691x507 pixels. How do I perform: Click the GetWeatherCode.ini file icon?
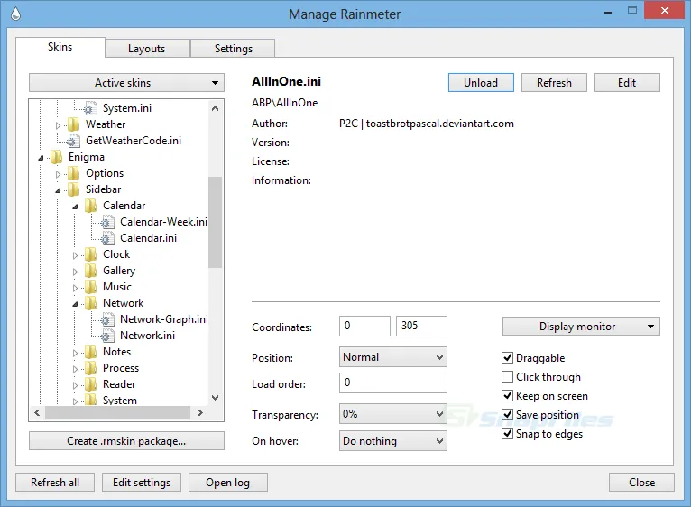pos(73,141)
